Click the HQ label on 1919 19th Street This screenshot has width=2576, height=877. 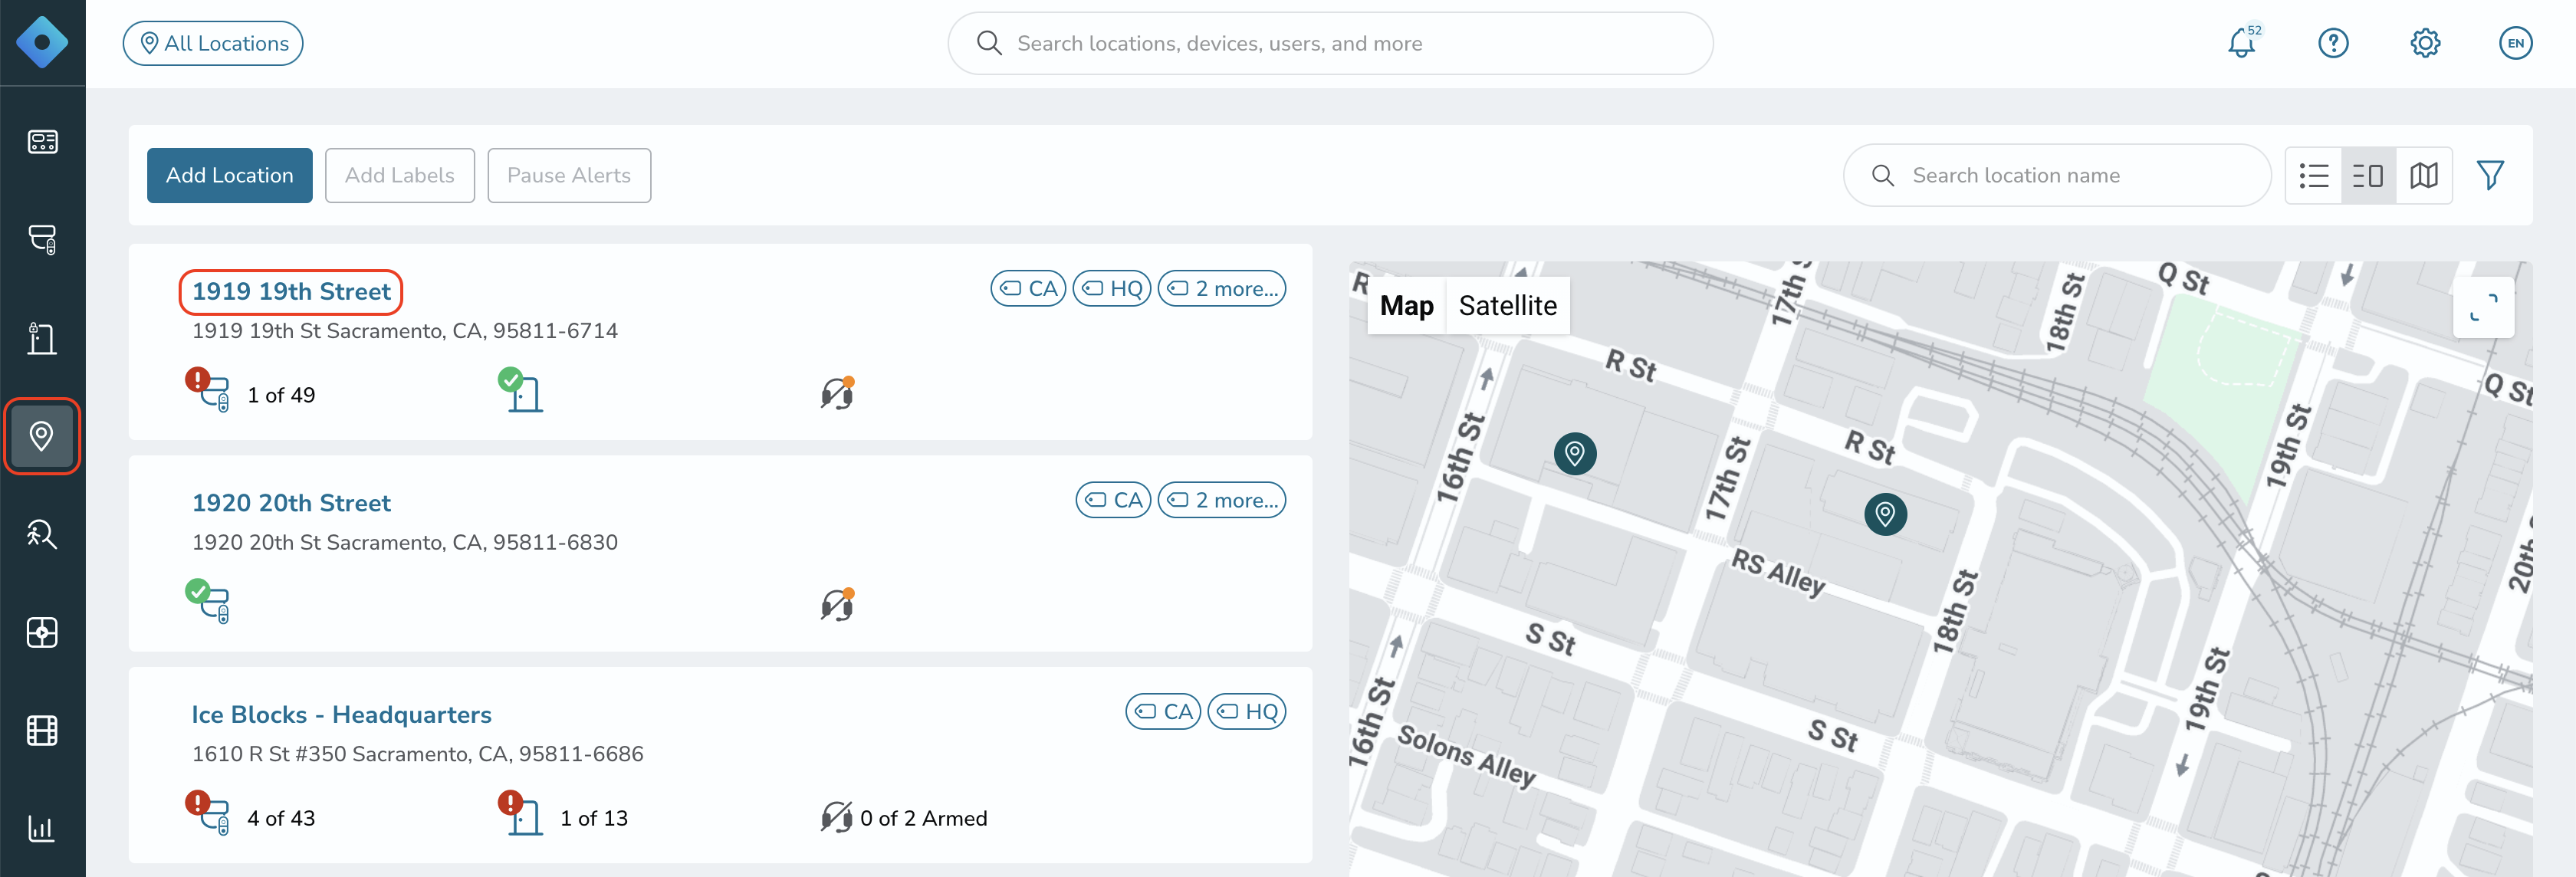pos(1112,288)
